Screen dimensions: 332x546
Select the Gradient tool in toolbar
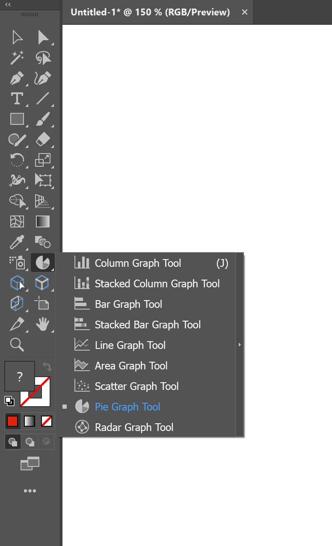tap(43, 221)
